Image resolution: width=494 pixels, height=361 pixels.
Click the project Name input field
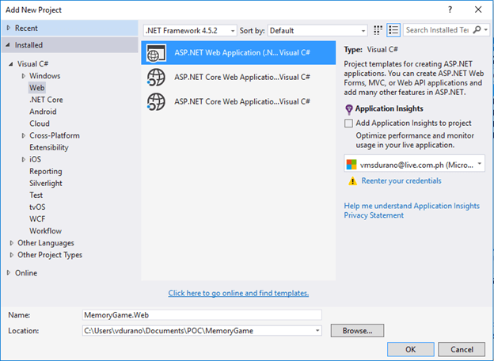pos(202,315)
